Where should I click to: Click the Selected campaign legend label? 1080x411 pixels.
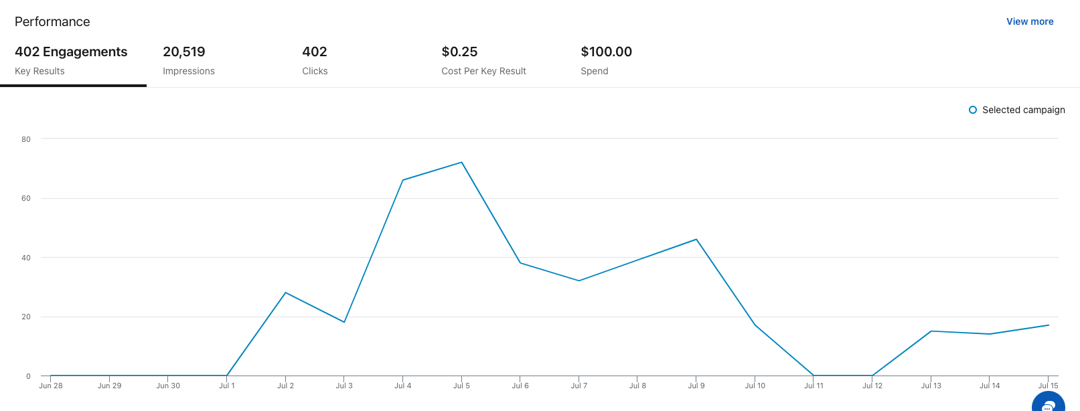[1023, 110]
